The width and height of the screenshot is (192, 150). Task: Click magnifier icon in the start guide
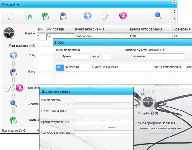13,103
